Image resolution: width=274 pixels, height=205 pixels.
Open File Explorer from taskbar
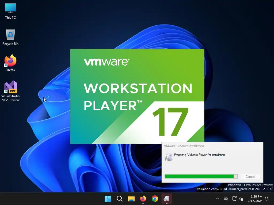[x=131, y=199]
